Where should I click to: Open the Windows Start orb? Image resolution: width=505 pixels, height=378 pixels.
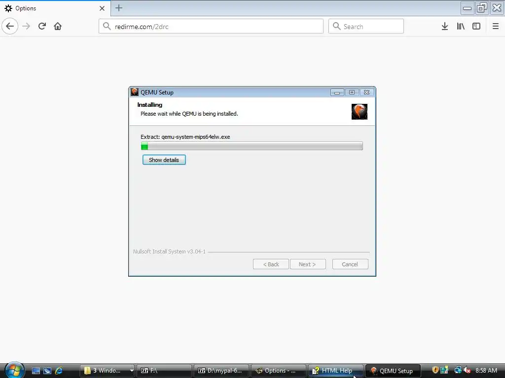coord(14,370)
